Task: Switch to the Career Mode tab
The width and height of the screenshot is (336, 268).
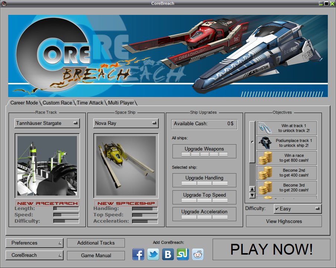Action: tap(24, 103)
